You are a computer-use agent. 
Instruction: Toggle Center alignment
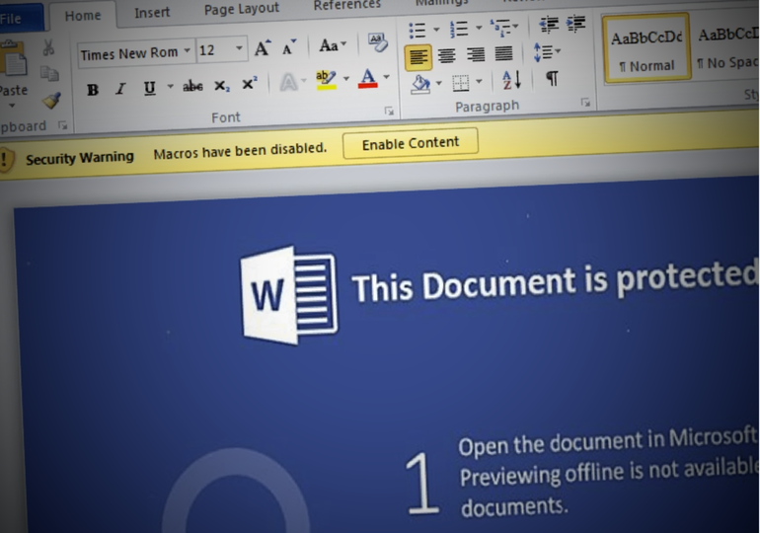click(x=446, y=55)
